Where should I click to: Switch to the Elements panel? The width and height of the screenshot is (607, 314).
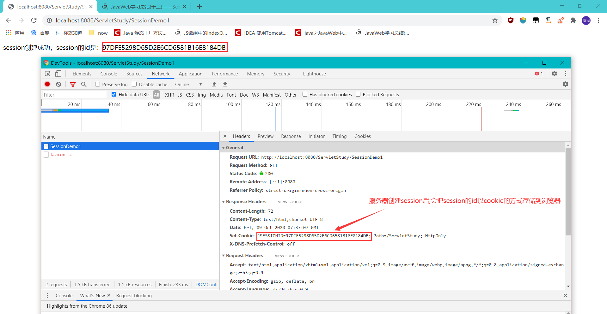[x=82, y=74]
